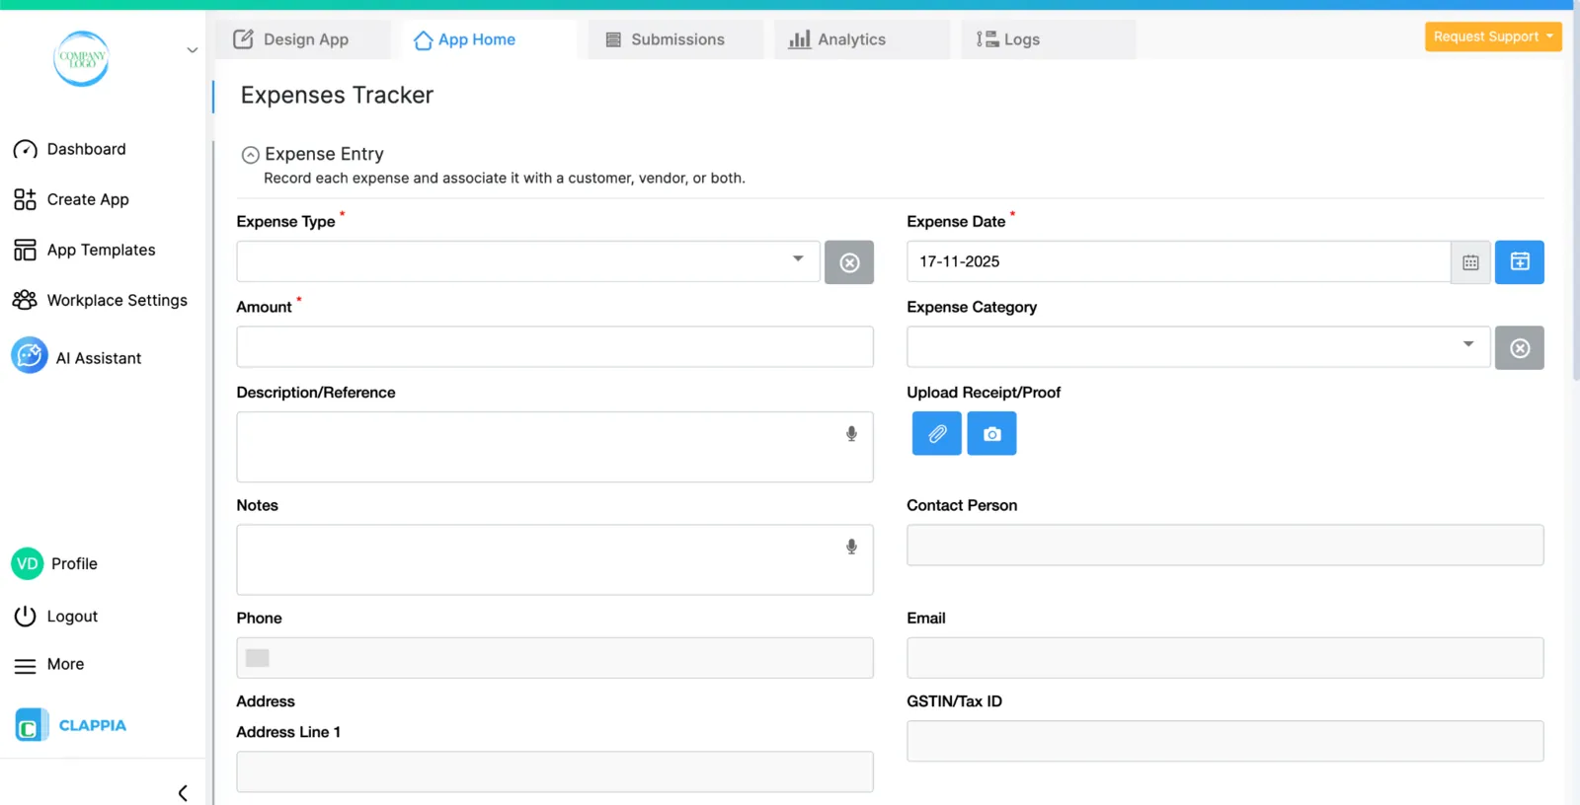
Task: Capture receipt photo with camera button
Action: [992, 434]
